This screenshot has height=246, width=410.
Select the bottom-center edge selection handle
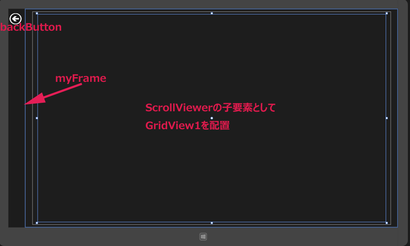[212, 223]
